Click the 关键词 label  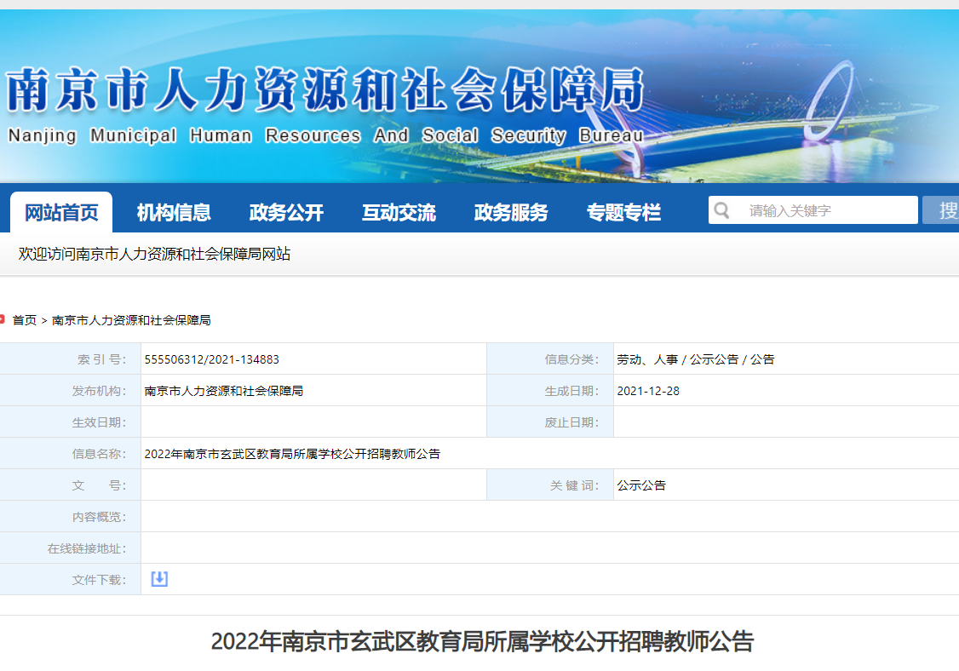574,485
